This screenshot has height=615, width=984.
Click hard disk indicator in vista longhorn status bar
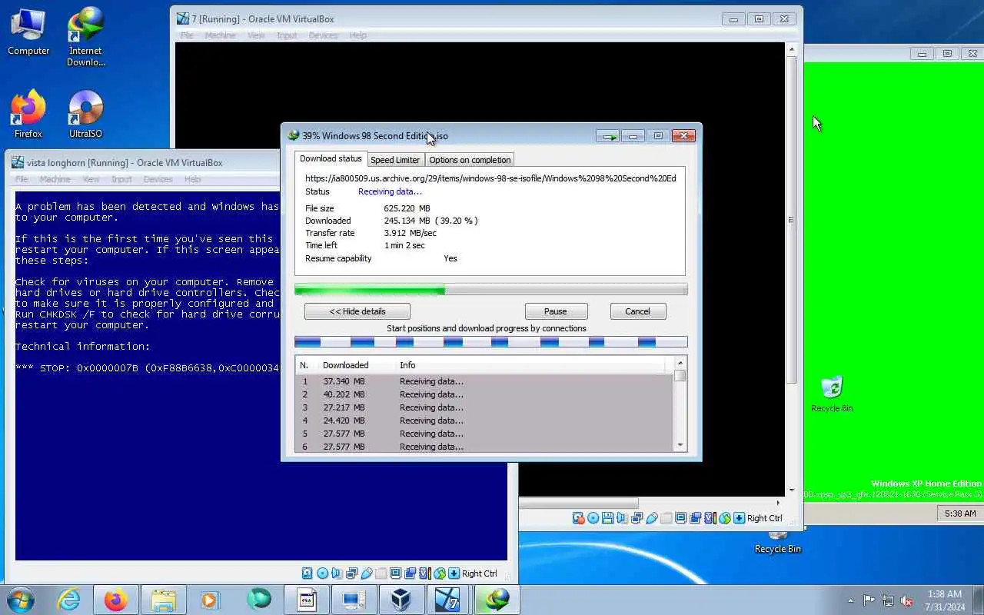point(307,573)
